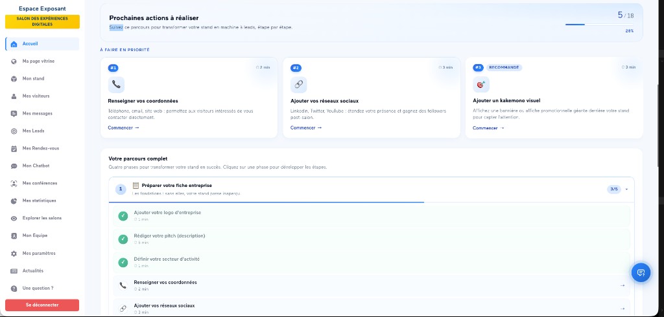Click the notebook icon beside Préparer votre fiche entreprise

[x=136, y=186]
